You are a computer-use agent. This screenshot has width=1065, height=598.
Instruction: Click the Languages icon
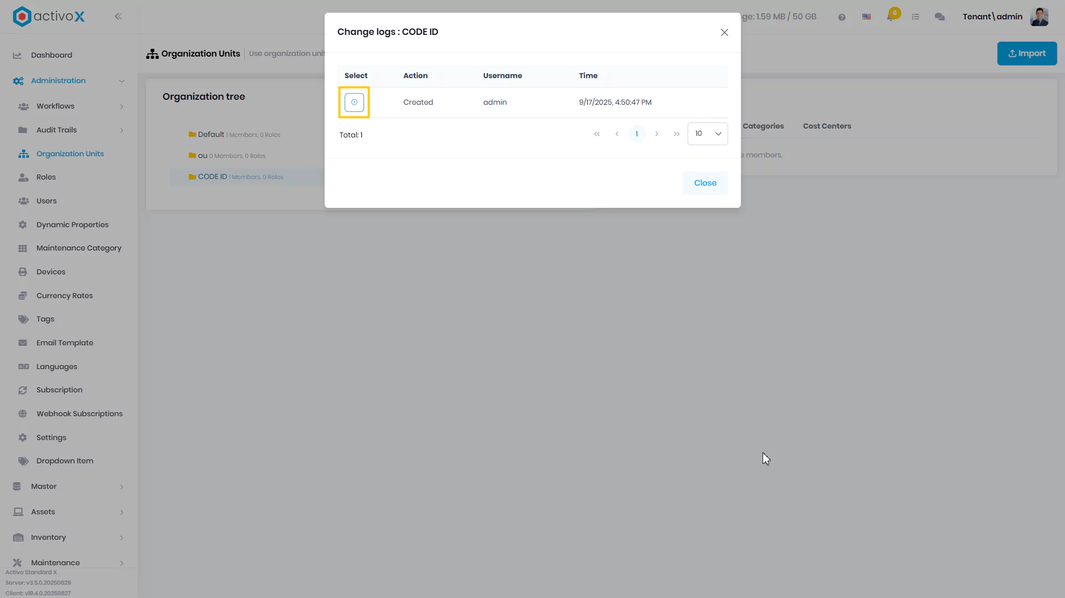(x=23, y=366)
